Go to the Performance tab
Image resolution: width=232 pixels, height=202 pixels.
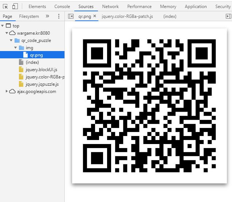point(139,7)
